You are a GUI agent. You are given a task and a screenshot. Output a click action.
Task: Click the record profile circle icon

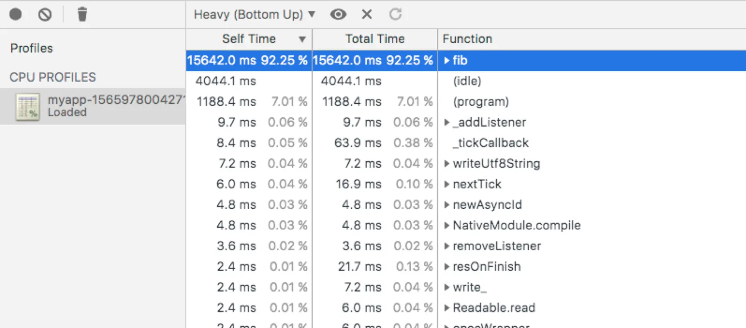click(x=16, y=14)
